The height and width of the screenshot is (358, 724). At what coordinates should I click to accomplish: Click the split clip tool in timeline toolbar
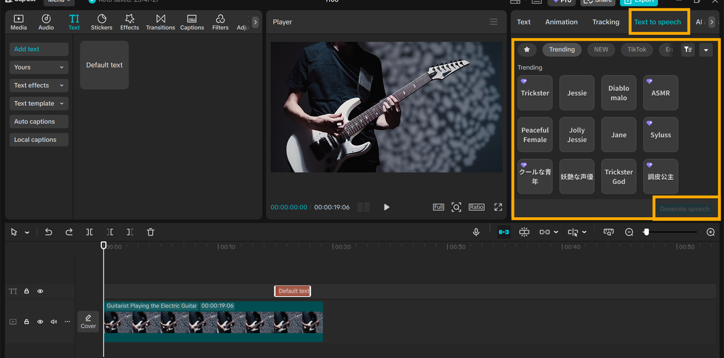89,232
